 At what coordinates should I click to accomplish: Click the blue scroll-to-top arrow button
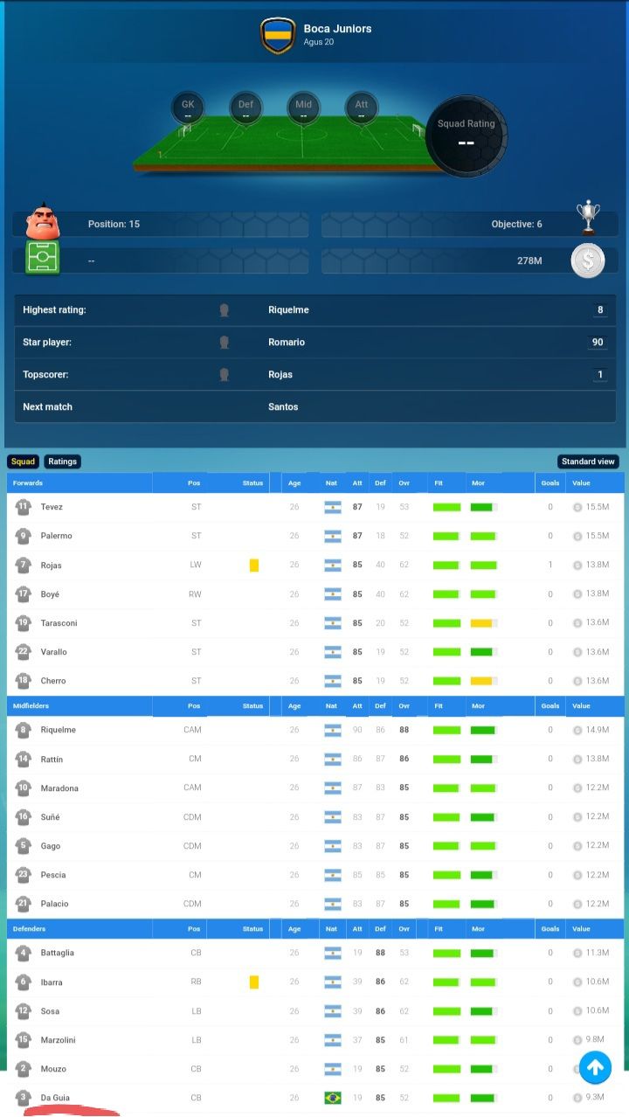[595, 1067]
